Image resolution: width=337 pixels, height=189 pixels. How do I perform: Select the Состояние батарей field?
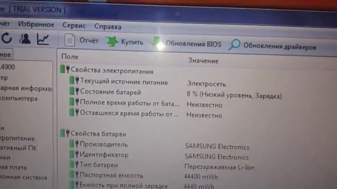[x=111, y=92]
